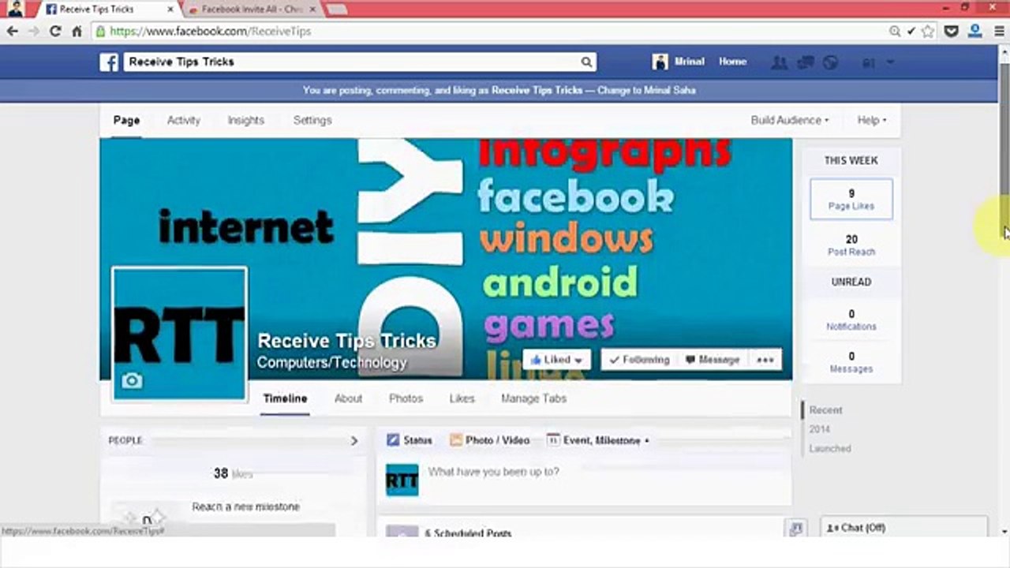
Task: Open the Help dropdown menu
Action: point(872,121)
